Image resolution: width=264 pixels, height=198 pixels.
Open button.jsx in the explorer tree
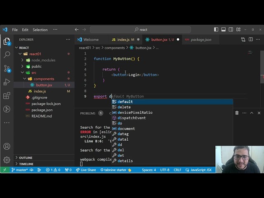click(44, 85)
